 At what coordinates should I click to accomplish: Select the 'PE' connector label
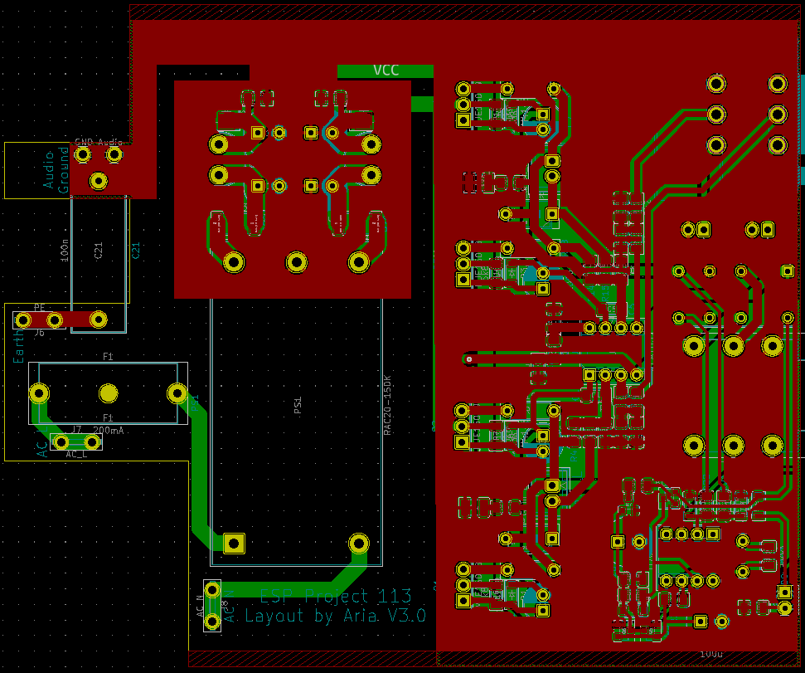click(40, 307)
